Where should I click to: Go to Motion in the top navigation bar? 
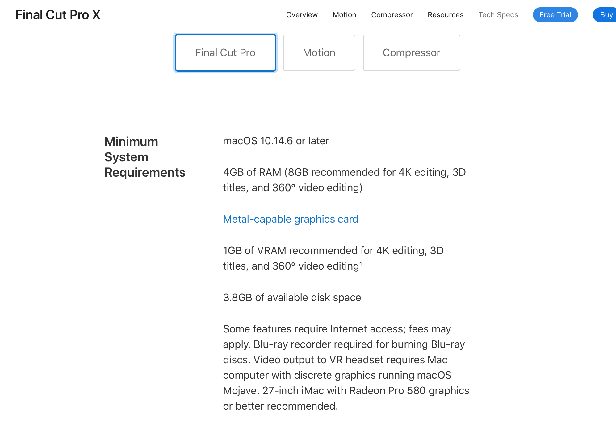point(344,15)
